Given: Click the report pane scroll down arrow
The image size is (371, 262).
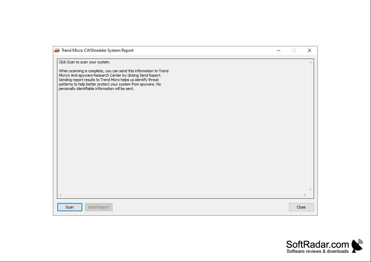Looking at the screenshot, I should point(311,189).
